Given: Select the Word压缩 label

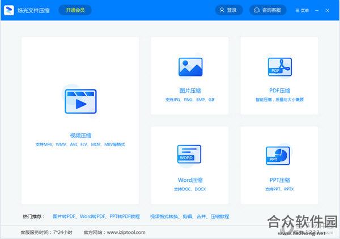Looking at the screenshot, I should pos(190,180).
